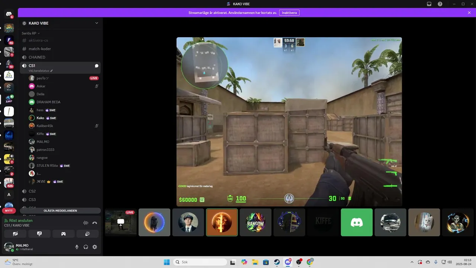Open noise suppression waveform settings
Image resolution: width=476 pixels, height=268 pixels.
(86, 223)
